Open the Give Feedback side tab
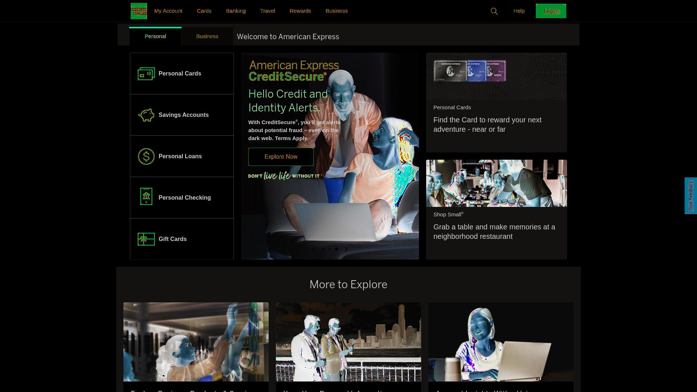This screenshot has width=697, height=392. click(691, 196)
